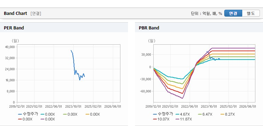Viewport: 263px width, 126px height.
Task: Toggle green 0.00X legend in PER Band
Action: point(70,114)
